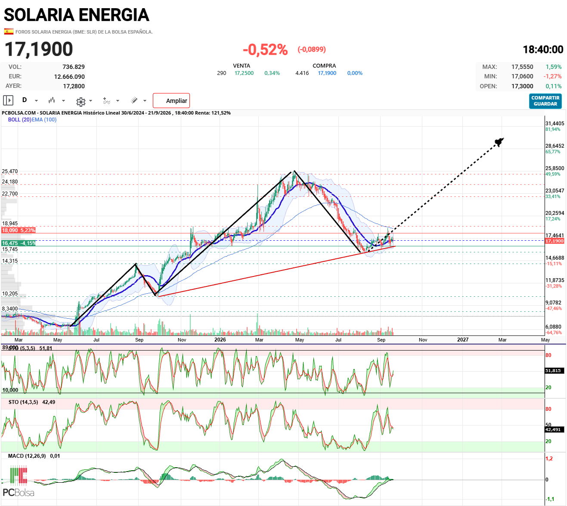Screen dimensions: 567x506
Task: Click the 8,3400 price level label
Action: tap(10, 309)
